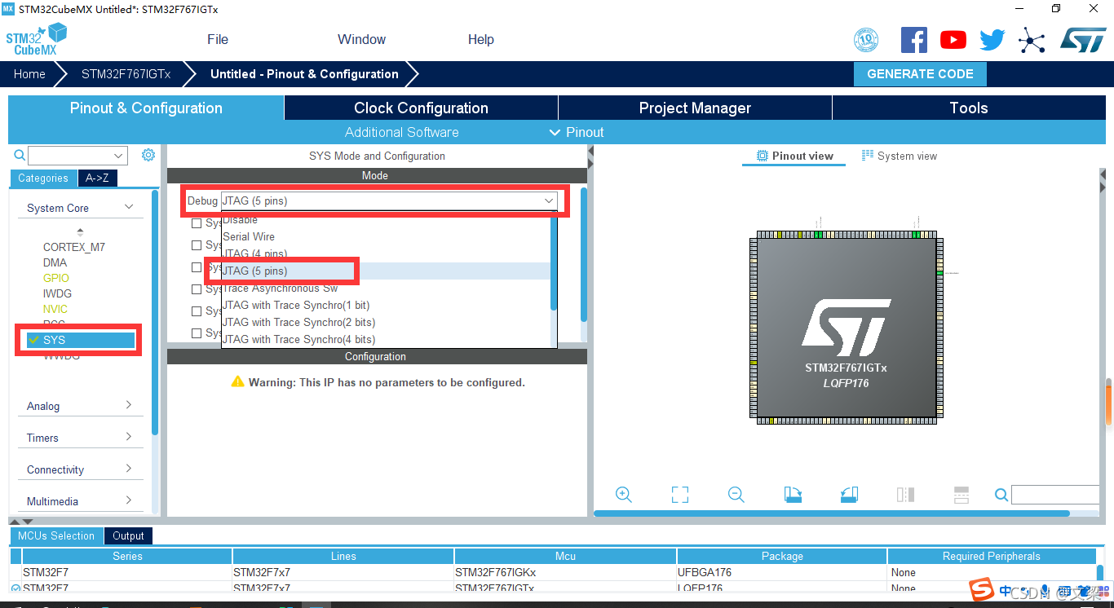This screenshot has width=1114, height=608.
Task: Click the sort arrows above CORTEX_M7
Action: [x=80, y=232]
